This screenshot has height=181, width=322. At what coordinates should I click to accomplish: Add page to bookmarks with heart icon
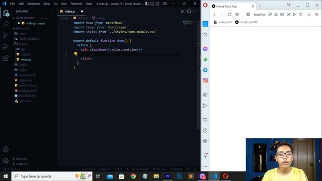[x=300, y=15]
